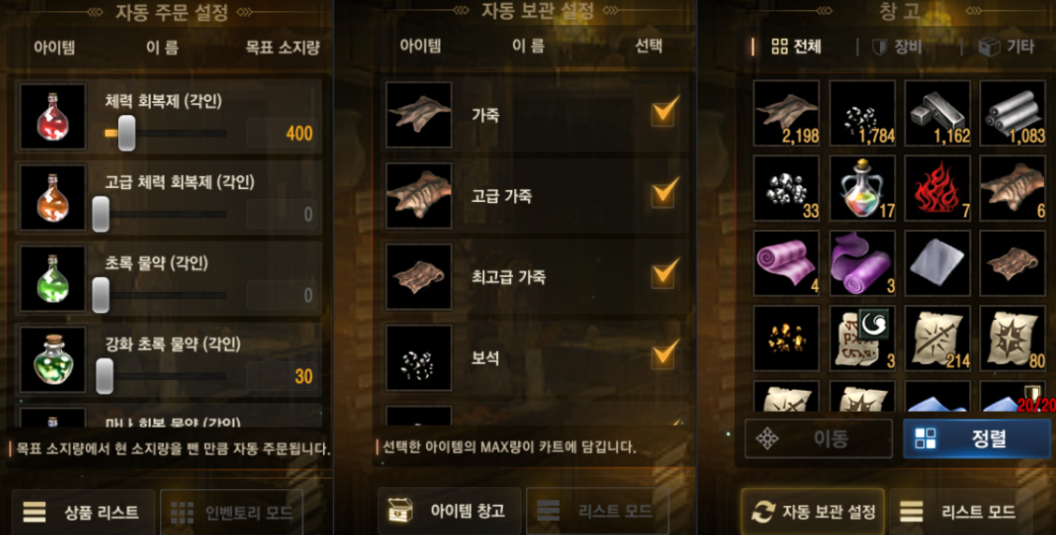Click the 정렬 sort button
The width and height of the screenshot is (1056, 535).
click(x=976, y=439)
